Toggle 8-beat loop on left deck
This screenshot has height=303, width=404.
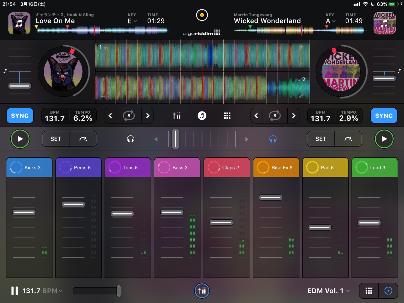click(129, 116)
